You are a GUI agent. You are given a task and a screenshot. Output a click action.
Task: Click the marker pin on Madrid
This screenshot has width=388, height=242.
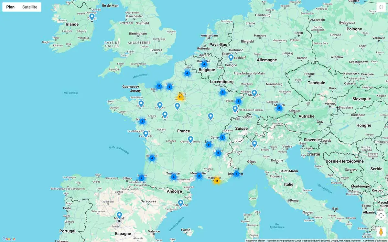tap(119, 215)
